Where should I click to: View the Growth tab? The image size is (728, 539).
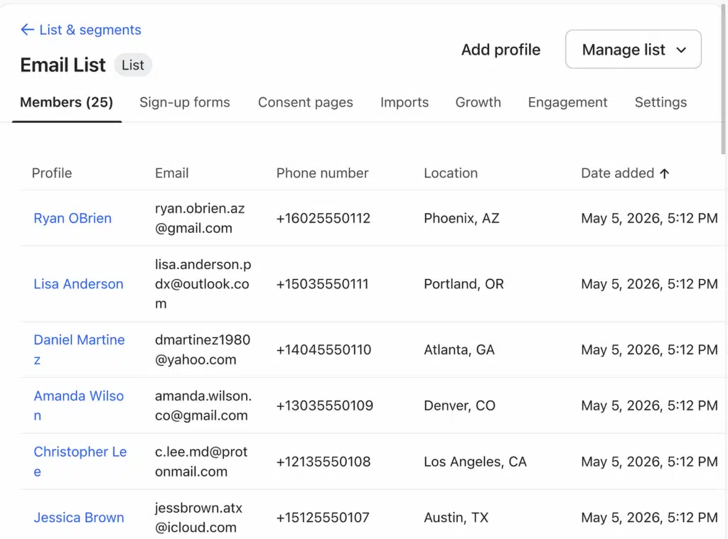pos(478,102)
